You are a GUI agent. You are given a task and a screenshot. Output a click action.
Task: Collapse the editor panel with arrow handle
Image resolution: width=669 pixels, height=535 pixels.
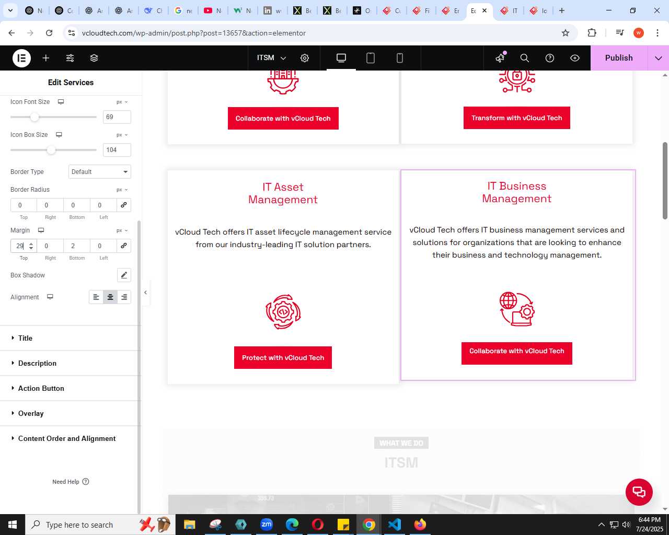145,293
